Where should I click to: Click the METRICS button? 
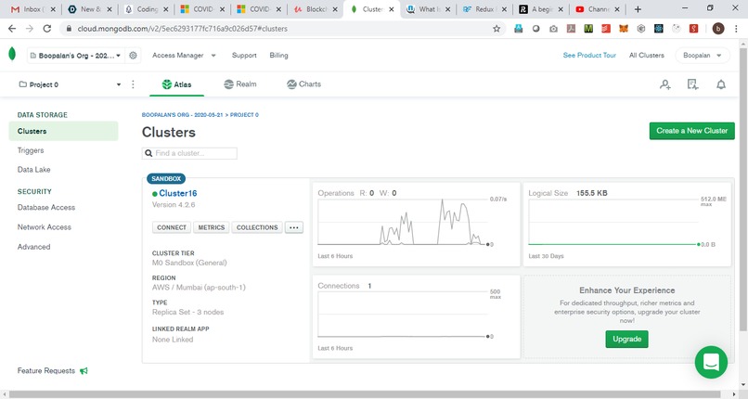coord(212,227)
